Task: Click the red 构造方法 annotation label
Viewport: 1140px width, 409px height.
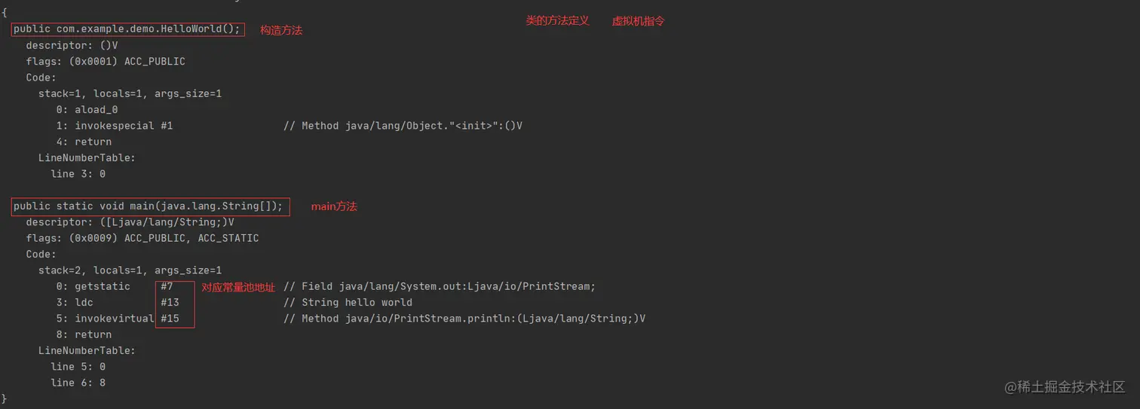Action: pyautogui.click(x=281, y=30)
